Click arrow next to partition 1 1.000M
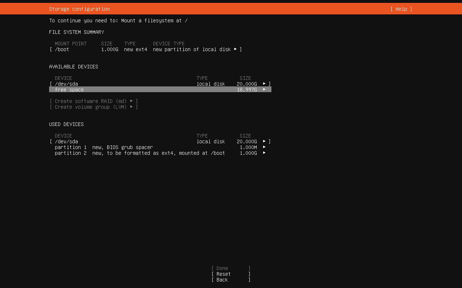Screen dimensions: 462x288 [x=264, y=147]
